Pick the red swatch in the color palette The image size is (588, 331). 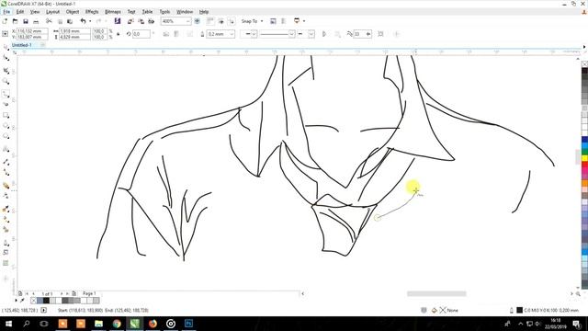(x=584, y=165)
